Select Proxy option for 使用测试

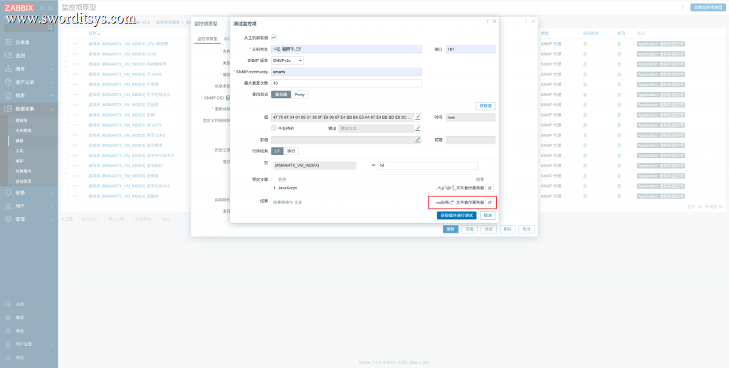[300, 95]
